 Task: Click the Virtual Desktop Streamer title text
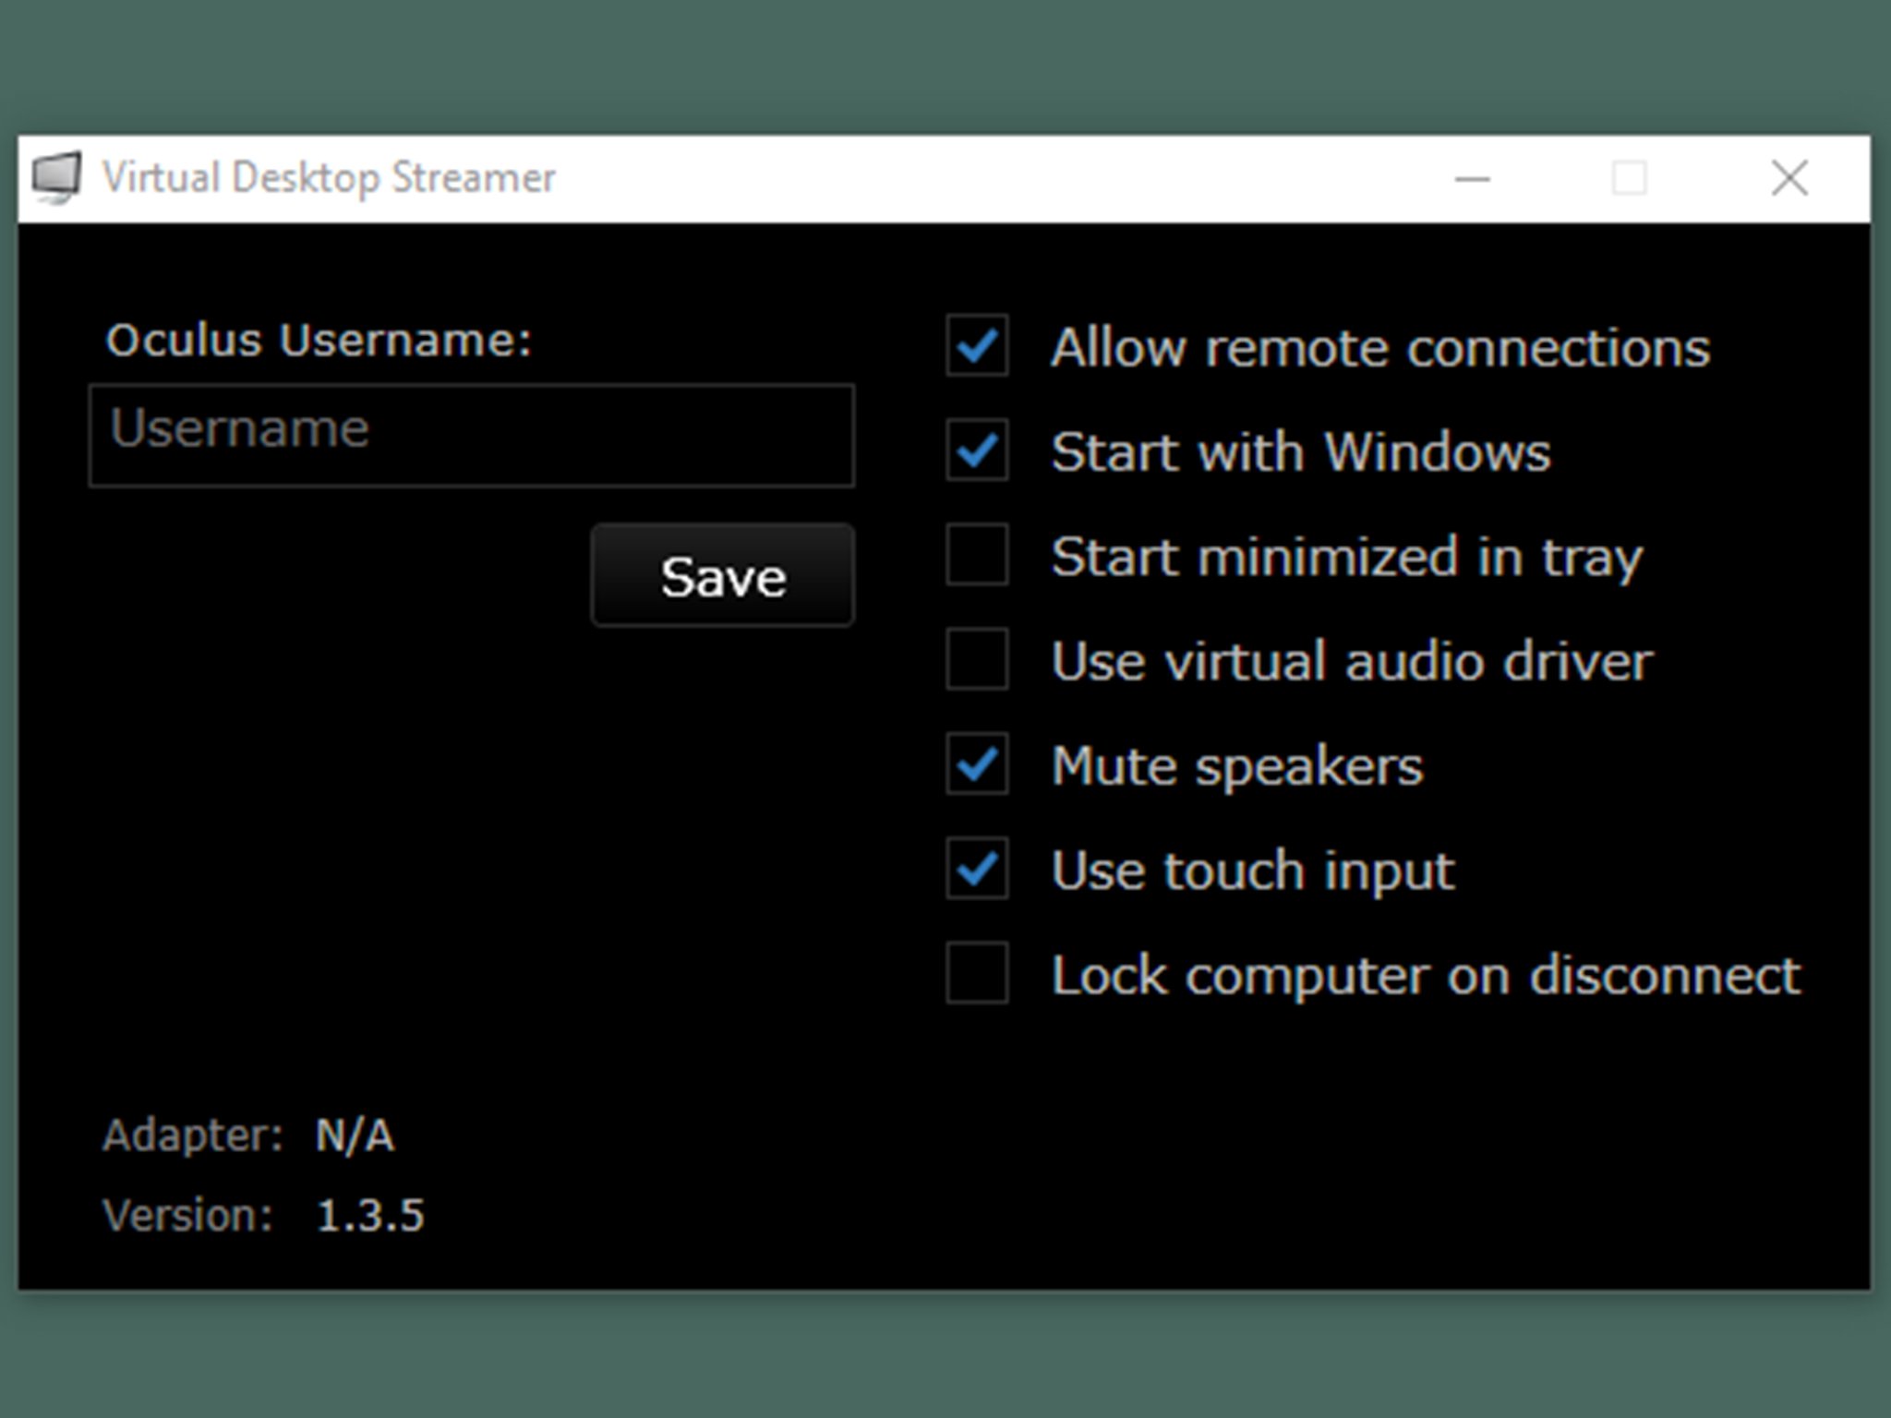coord(329,177)
